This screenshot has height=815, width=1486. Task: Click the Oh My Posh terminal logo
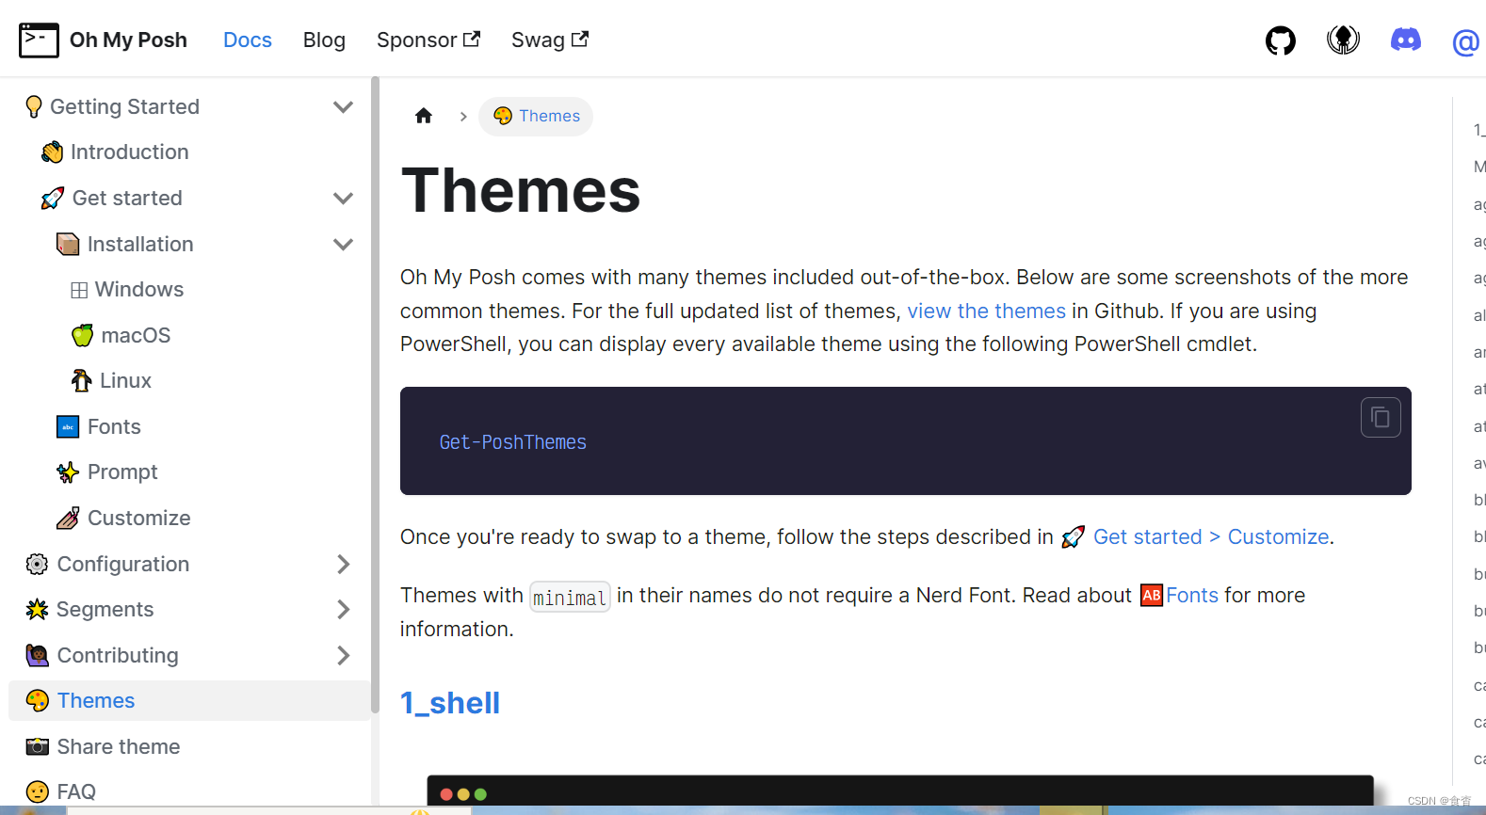point(39,40)
